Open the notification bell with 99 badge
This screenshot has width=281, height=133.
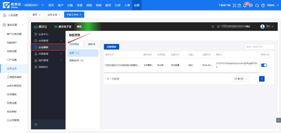point(245,5)
